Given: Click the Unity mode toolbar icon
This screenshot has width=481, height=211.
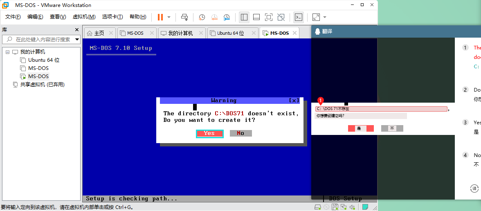Looking at the screenshot, I should (x=281, y=17).
